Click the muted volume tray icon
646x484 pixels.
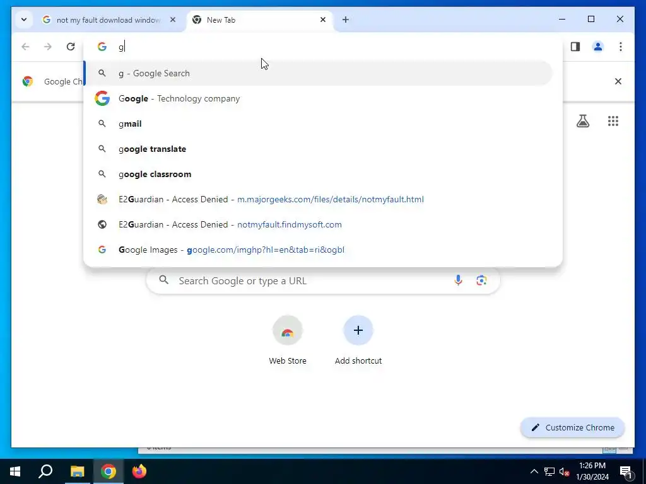tap(564, 471)
